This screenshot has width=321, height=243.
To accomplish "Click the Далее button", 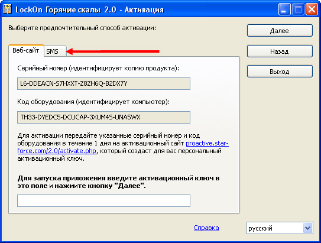I will (x=280, y=31).
